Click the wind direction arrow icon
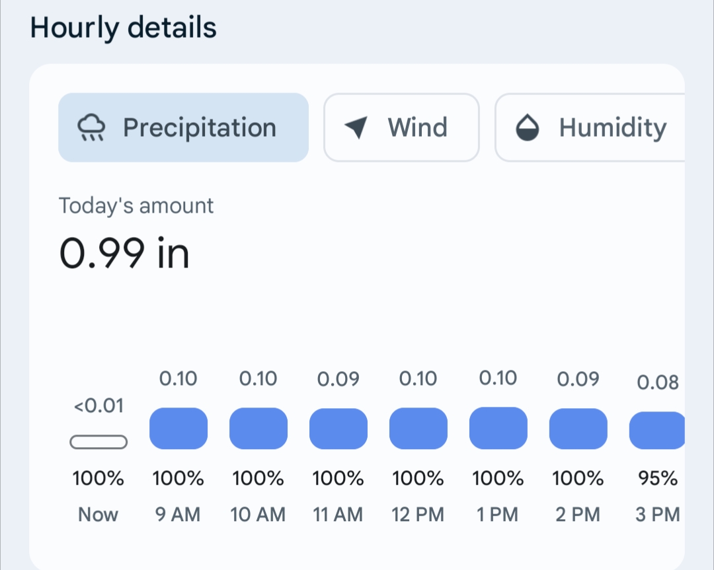This screenshot has height=570, width=714. (356, 127)
